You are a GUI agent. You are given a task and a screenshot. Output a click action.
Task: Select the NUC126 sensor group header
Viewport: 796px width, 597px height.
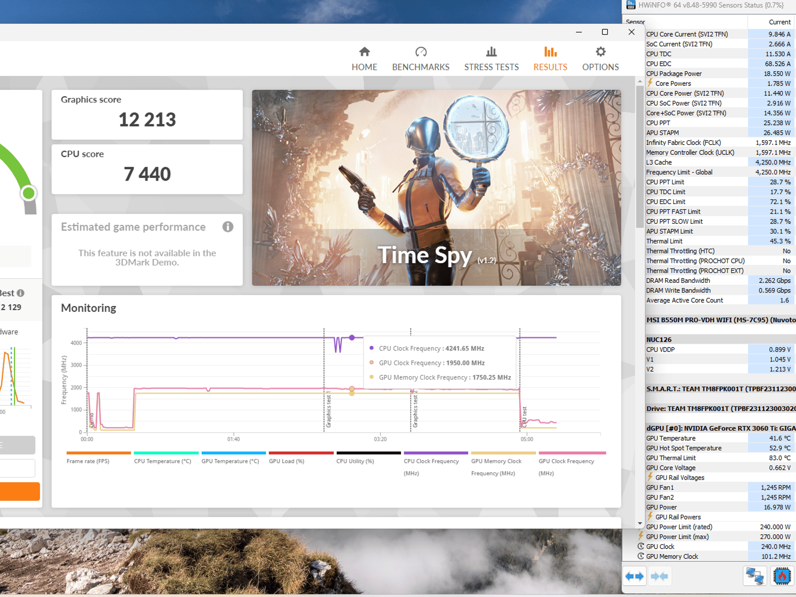pyautogui.click(x=720, y=339)
